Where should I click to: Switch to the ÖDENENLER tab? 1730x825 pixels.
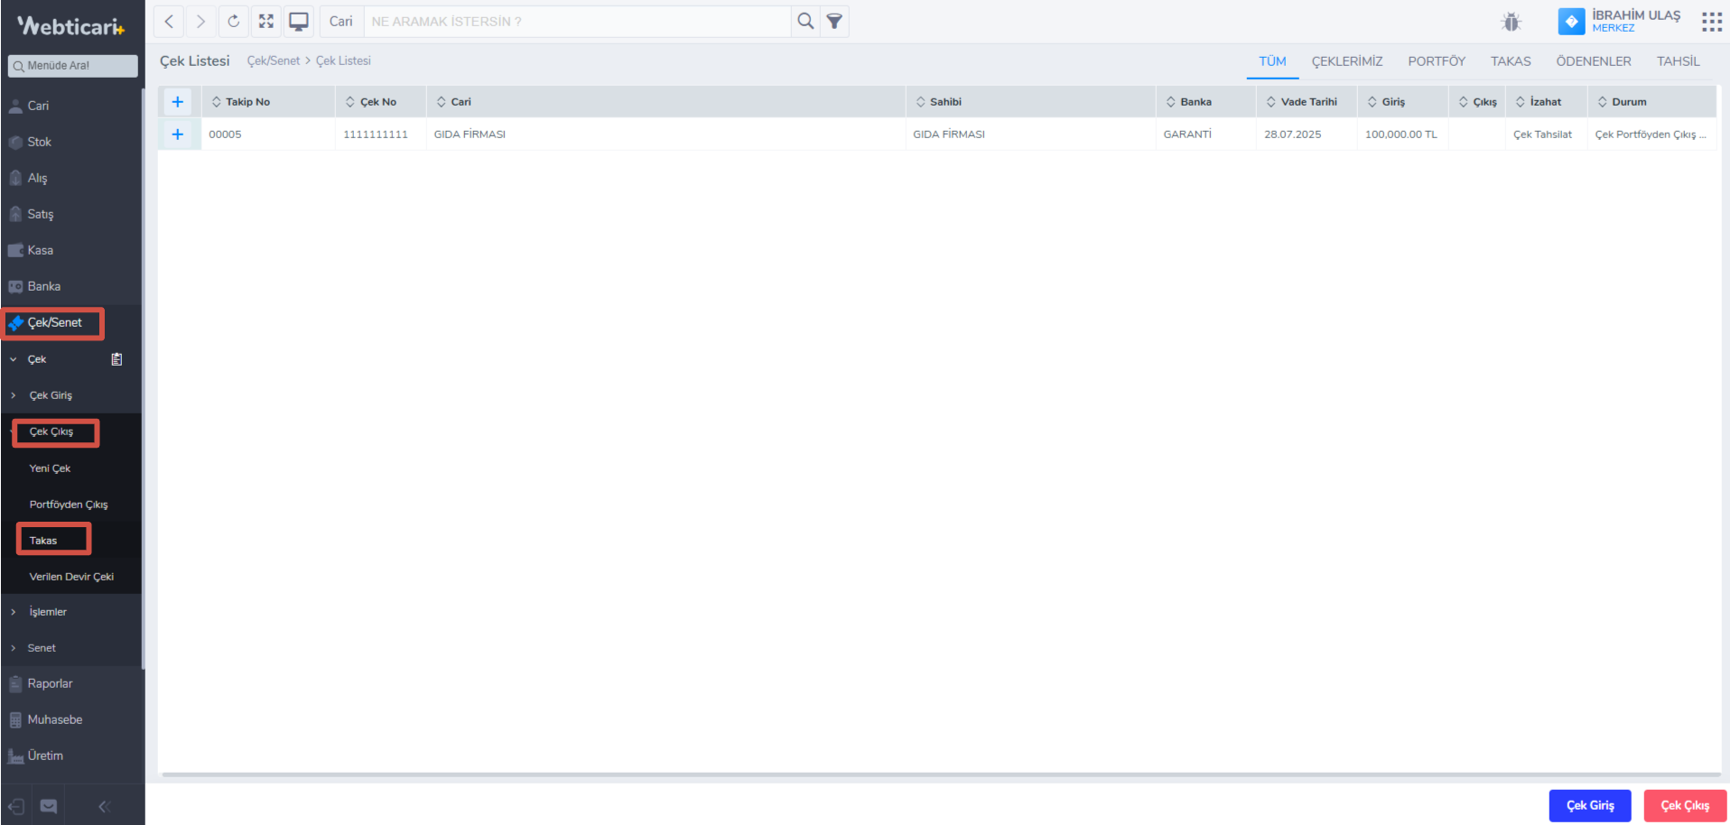click(1593, 61)
